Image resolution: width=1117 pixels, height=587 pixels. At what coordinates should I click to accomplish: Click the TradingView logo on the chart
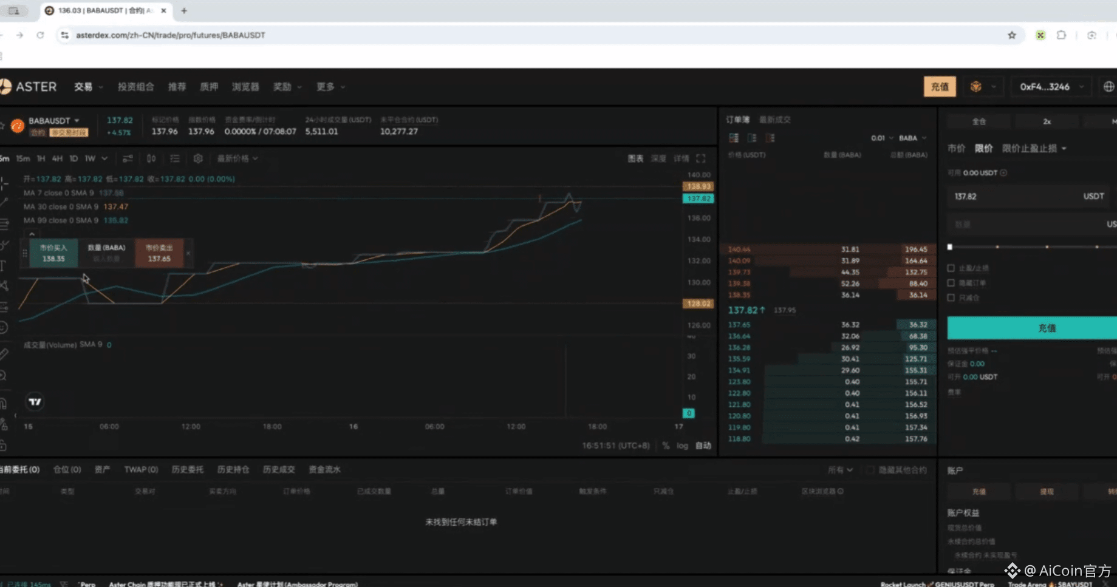(35, 402)
